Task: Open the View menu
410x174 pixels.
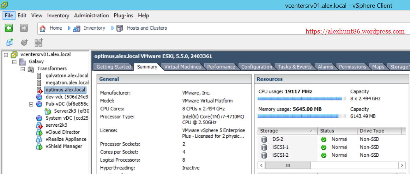Action: click(37, 16)
